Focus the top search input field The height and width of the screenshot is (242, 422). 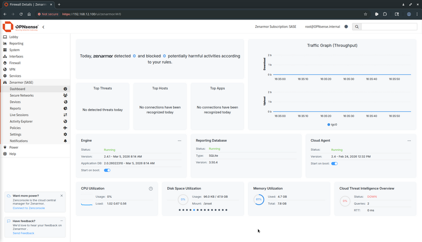(x=389, y=26)
